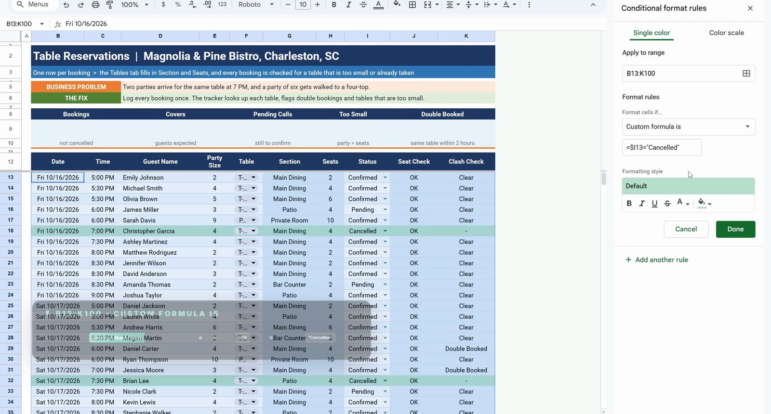
Task: Click the select data range grid icon
Action: coord(746,73)
